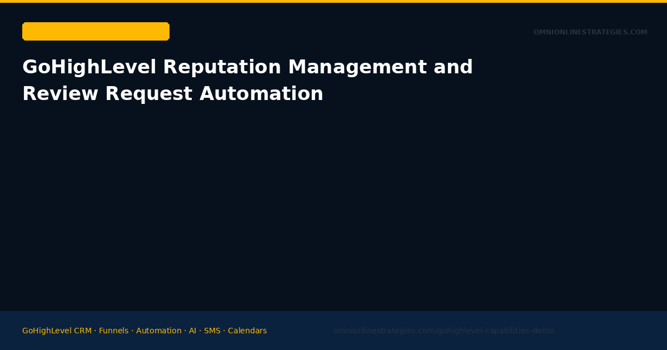Click the GoHighLevel CRM · Funnels · Automation footer text
The height and width of the screenshot is (350, 667).
coord(145,331)
